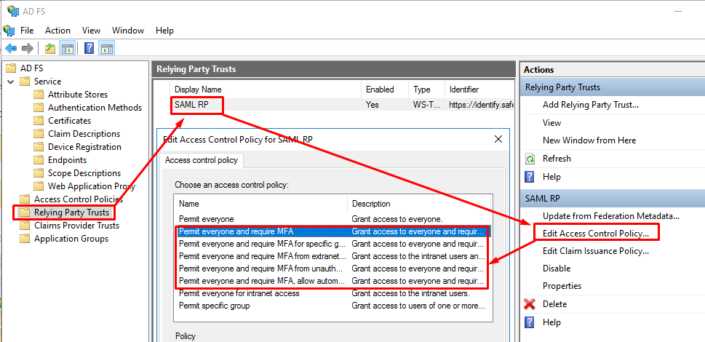
Task: Click Edit Access Control Policy action
Action: [x=595, y=233]
